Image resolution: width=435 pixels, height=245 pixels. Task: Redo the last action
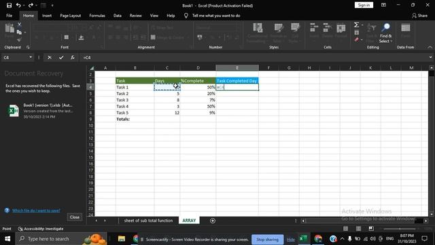31,5
